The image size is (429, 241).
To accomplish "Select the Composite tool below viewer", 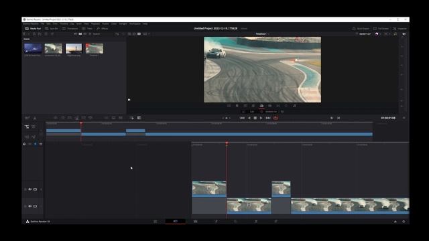I will 253,106.
